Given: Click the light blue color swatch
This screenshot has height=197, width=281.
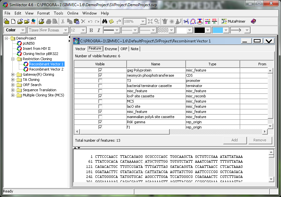Looking at the screenshot, I should [218, 30].
